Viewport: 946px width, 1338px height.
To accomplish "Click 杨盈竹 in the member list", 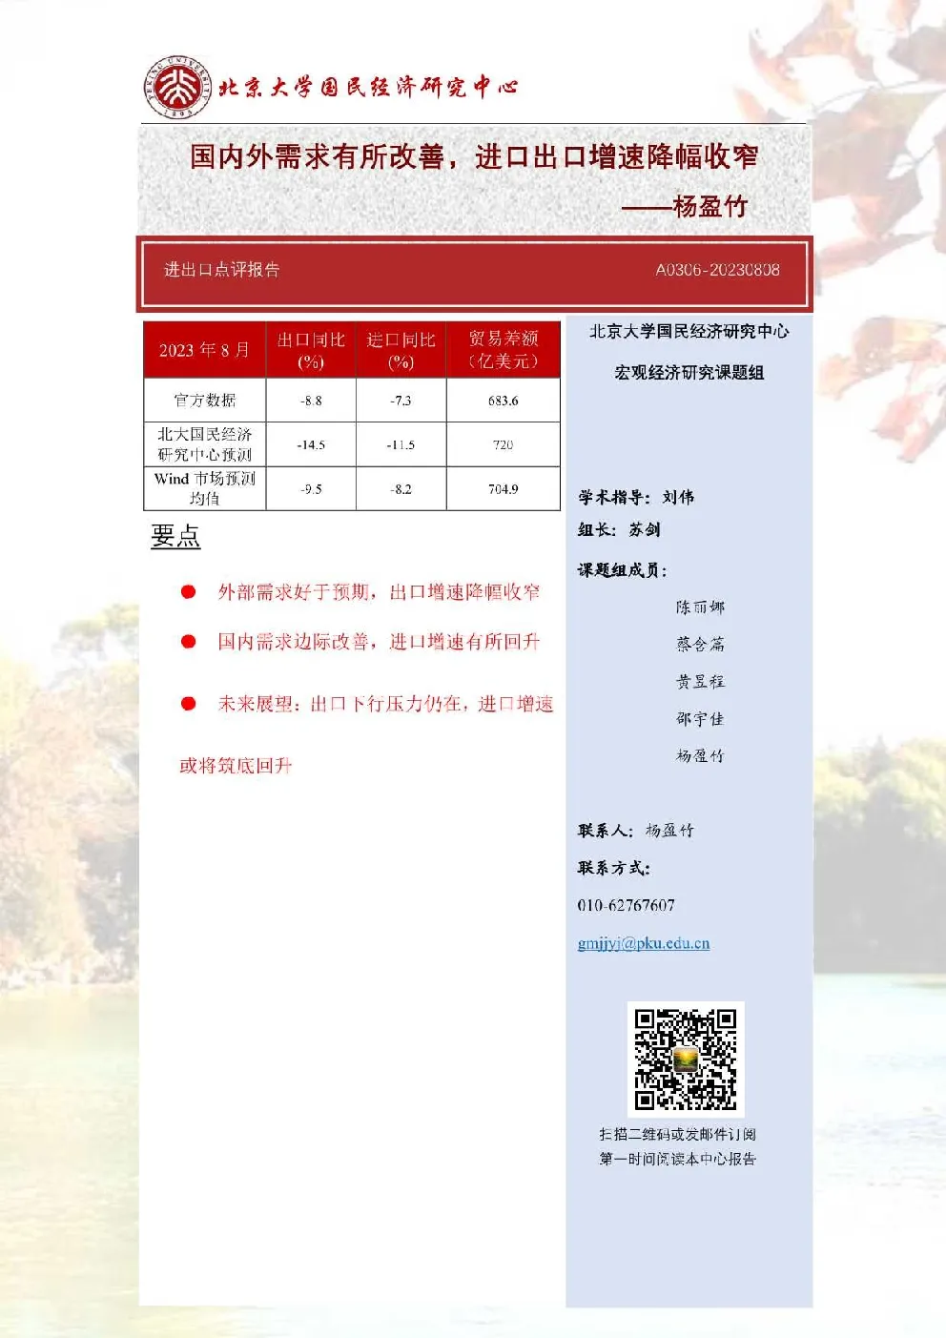I will pos(700,756).
